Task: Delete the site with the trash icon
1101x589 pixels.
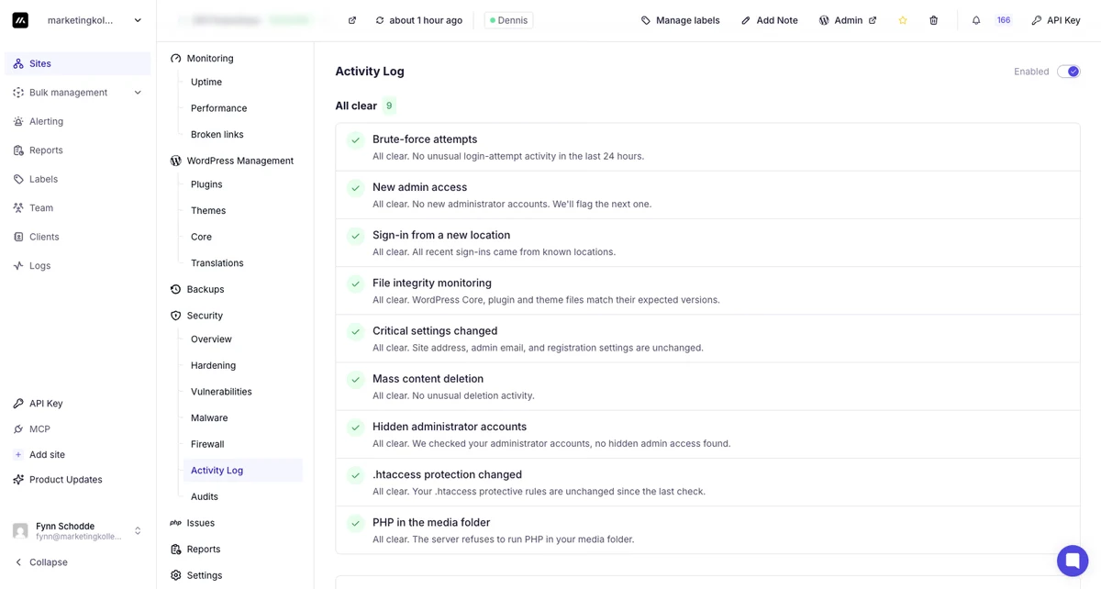Action: [933, 20]
